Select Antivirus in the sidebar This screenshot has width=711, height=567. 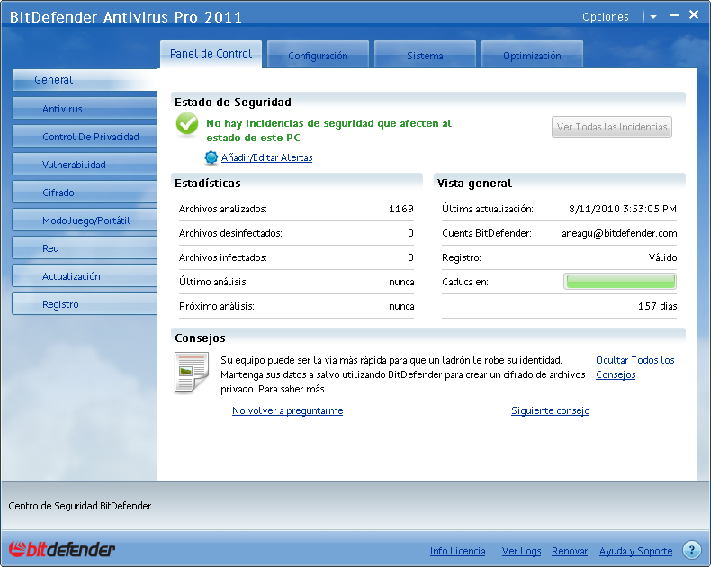click(x=85, y=109)
